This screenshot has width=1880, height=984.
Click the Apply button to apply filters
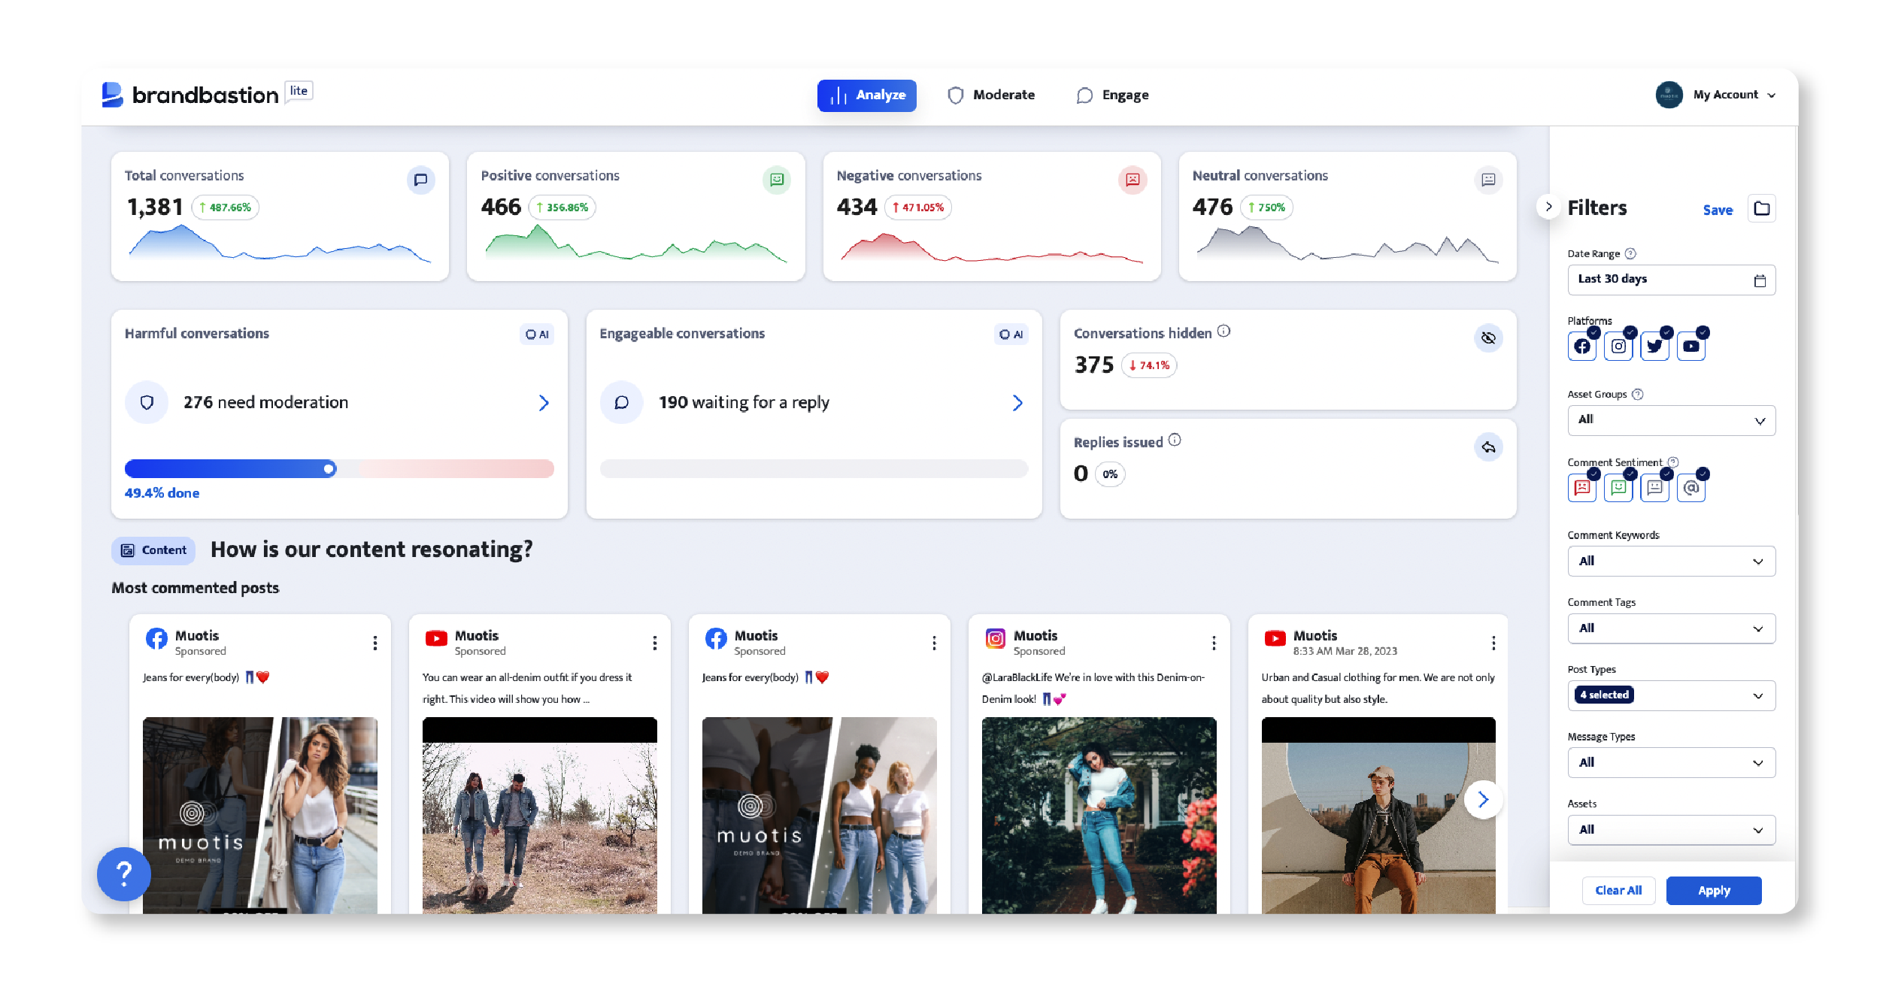click(x=1716, y=889)
